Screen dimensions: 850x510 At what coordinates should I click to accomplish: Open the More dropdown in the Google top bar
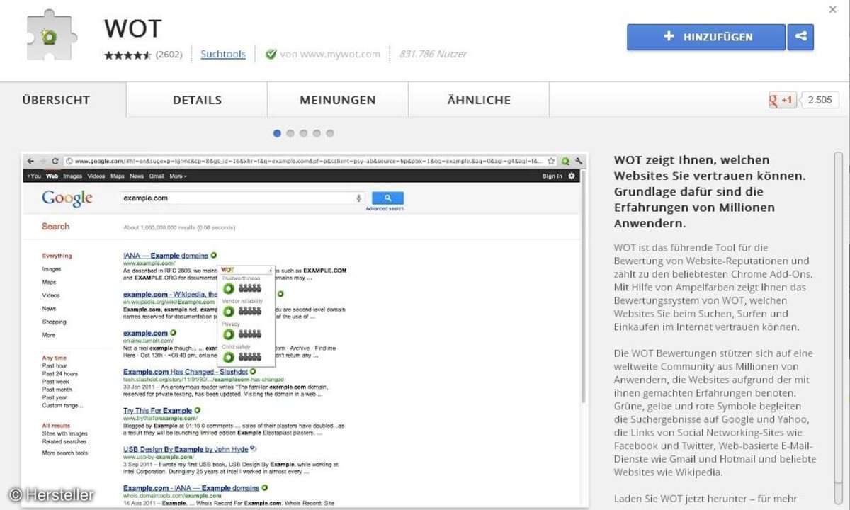tap(178, 176)
